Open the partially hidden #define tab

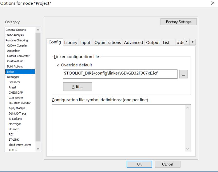coord(180,42)
